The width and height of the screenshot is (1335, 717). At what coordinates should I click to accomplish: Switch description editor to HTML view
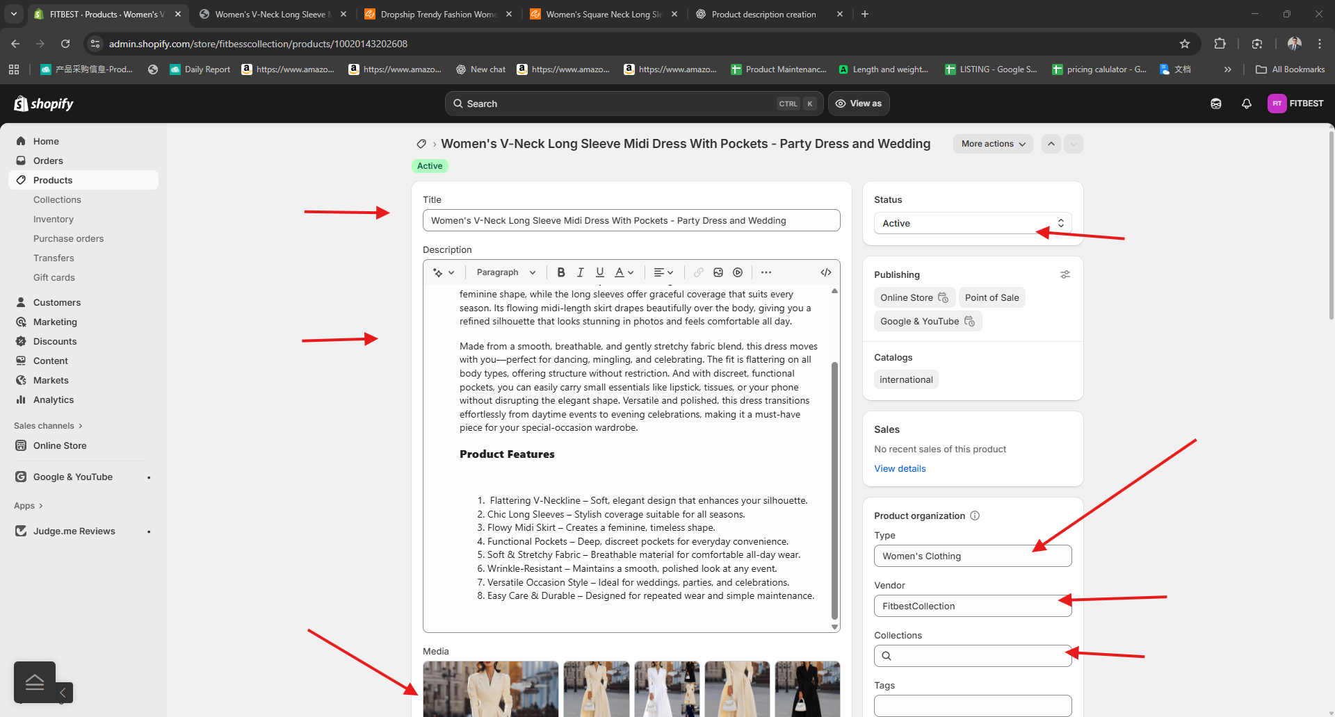pos(825,272)
